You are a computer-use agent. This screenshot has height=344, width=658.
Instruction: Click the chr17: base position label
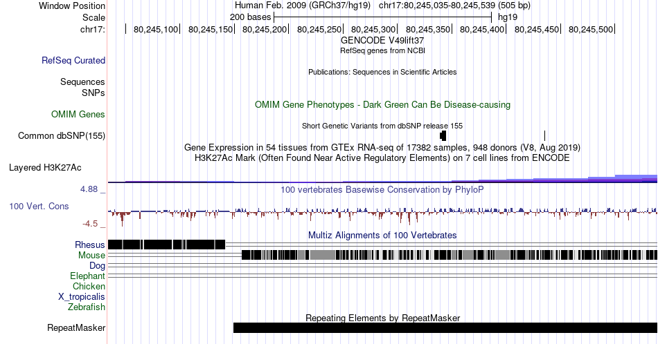[93, 29]
